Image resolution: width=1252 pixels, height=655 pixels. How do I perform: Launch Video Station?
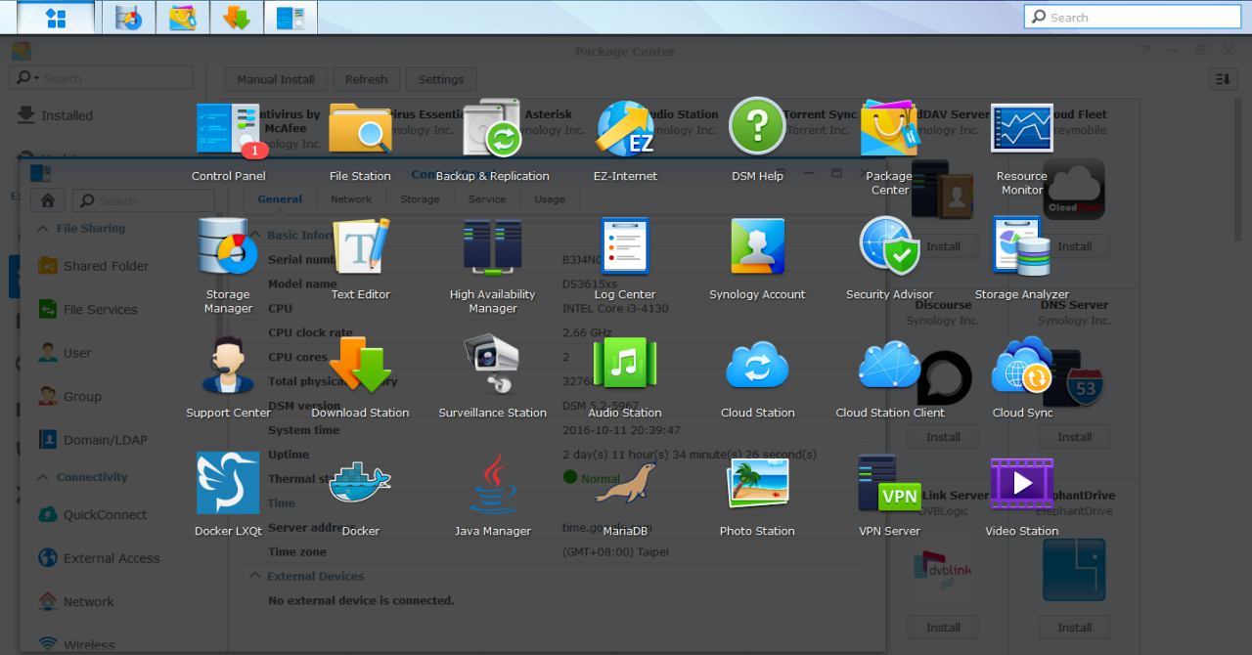(1022, 483)
